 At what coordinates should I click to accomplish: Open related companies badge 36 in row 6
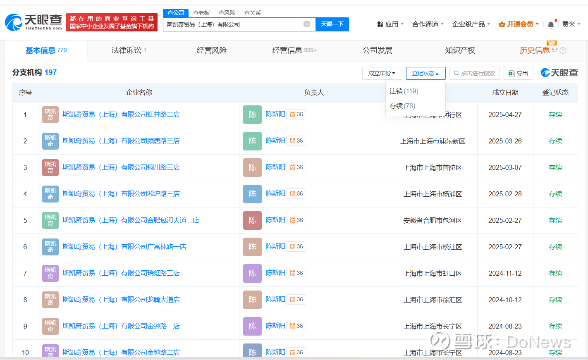click(x=296, y=246)
